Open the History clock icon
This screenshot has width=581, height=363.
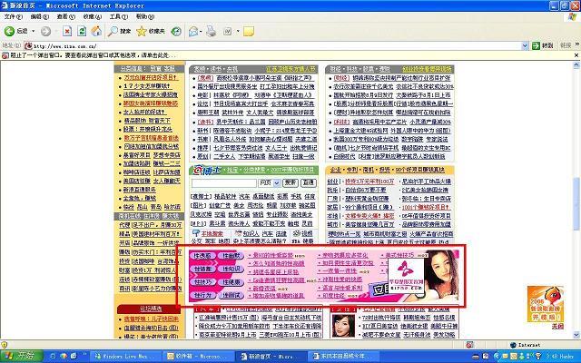[x=176, y=31]
